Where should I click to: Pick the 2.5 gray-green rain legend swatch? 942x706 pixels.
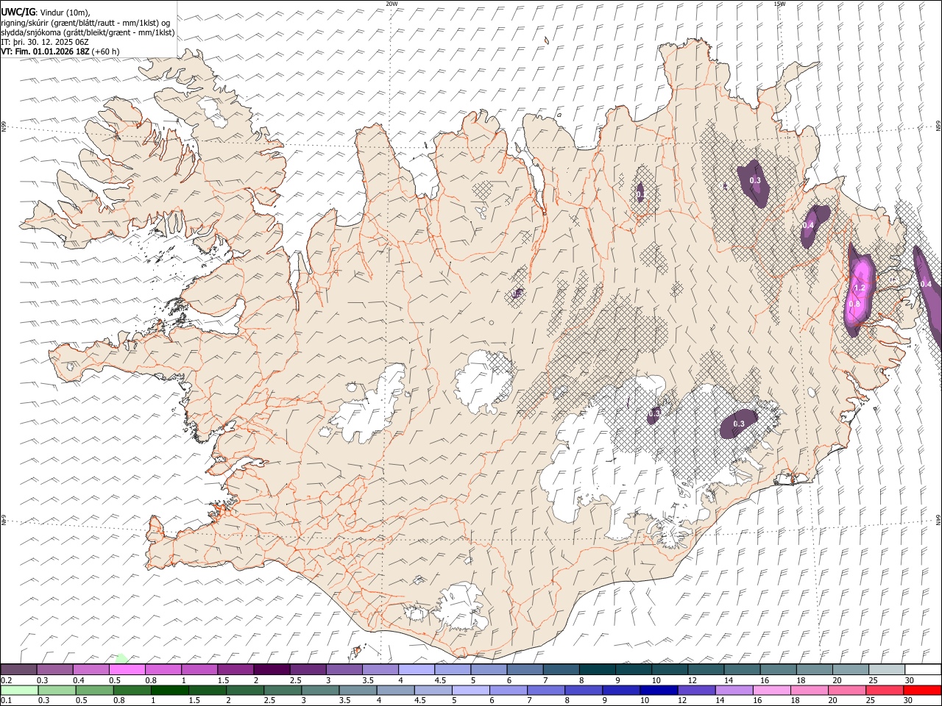tap(283, 690)
